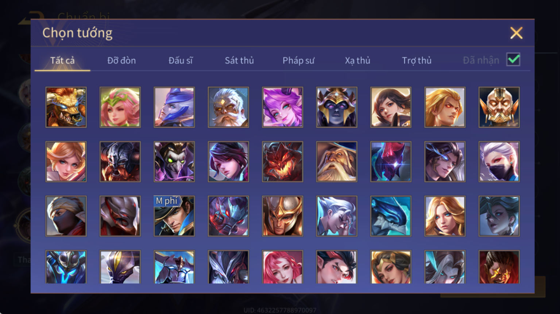Open the 'Đấu sĩ' tab

(x=181, y=60)
